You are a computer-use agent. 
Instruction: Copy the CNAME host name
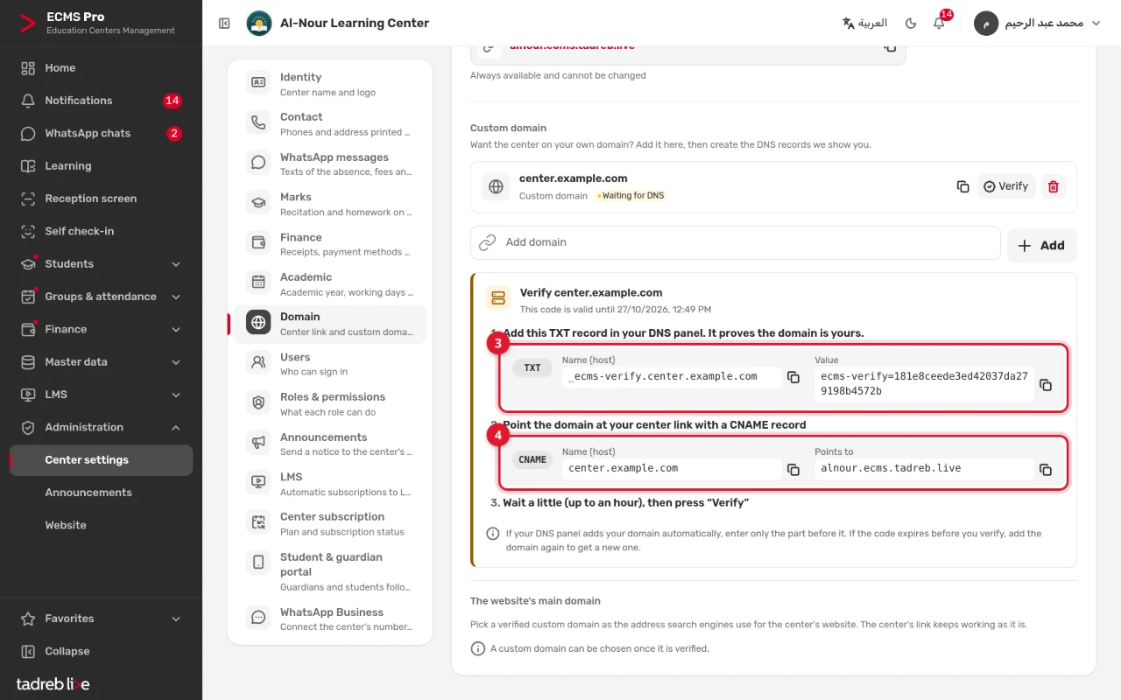click(x=793, y=469)
